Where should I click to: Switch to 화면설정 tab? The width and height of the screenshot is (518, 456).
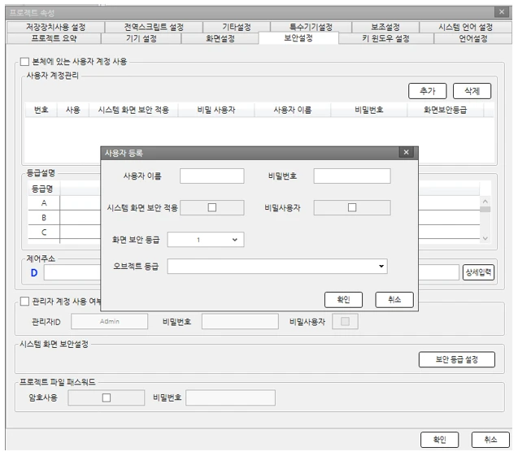click(x=220, y=38)
